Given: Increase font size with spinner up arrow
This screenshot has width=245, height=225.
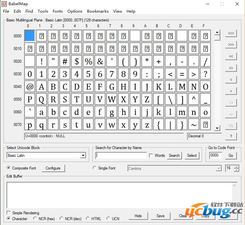Looking at the screenshot, I should tap(236, 167).
